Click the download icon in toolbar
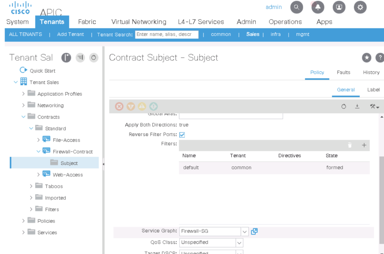The image size is (384, 254). [x=357, y=106]
